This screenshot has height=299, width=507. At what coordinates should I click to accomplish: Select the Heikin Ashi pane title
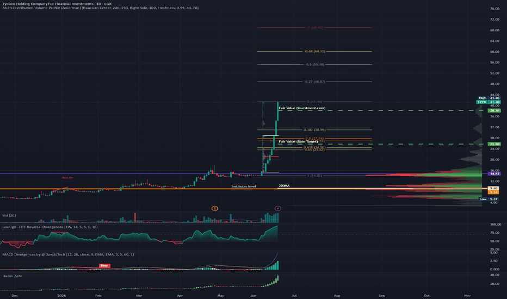pyautogui.click(x=12, y=276)
